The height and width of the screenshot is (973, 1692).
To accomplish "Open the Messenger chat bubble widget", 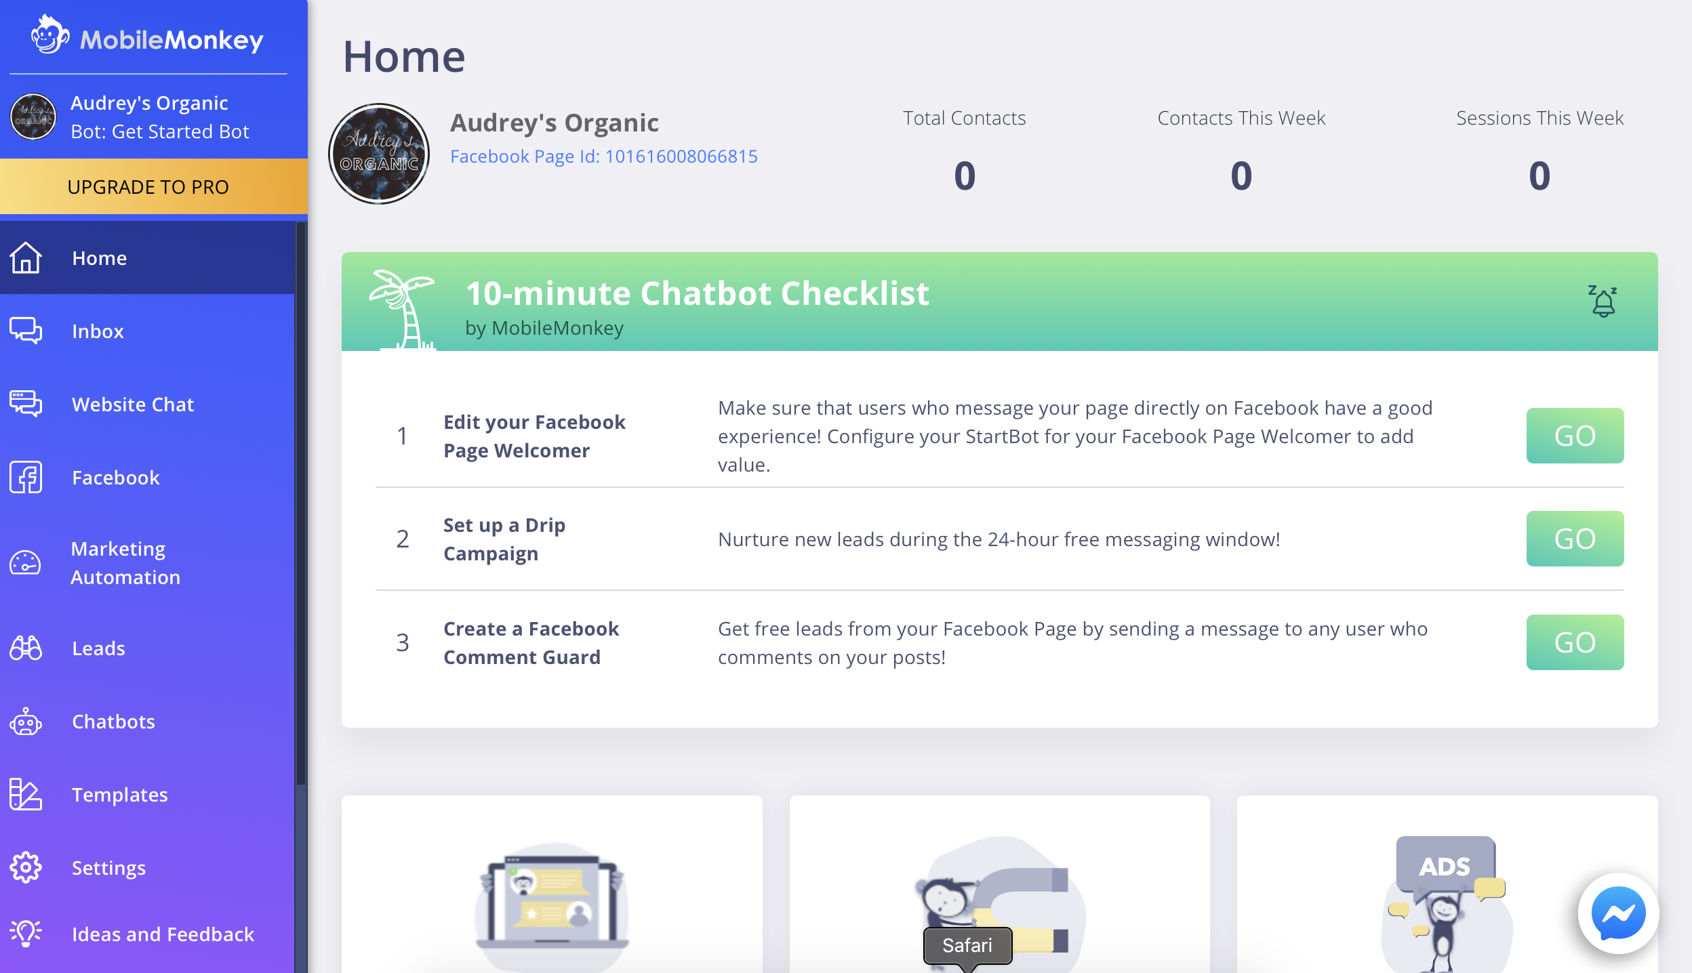I will coord(1618,913).
